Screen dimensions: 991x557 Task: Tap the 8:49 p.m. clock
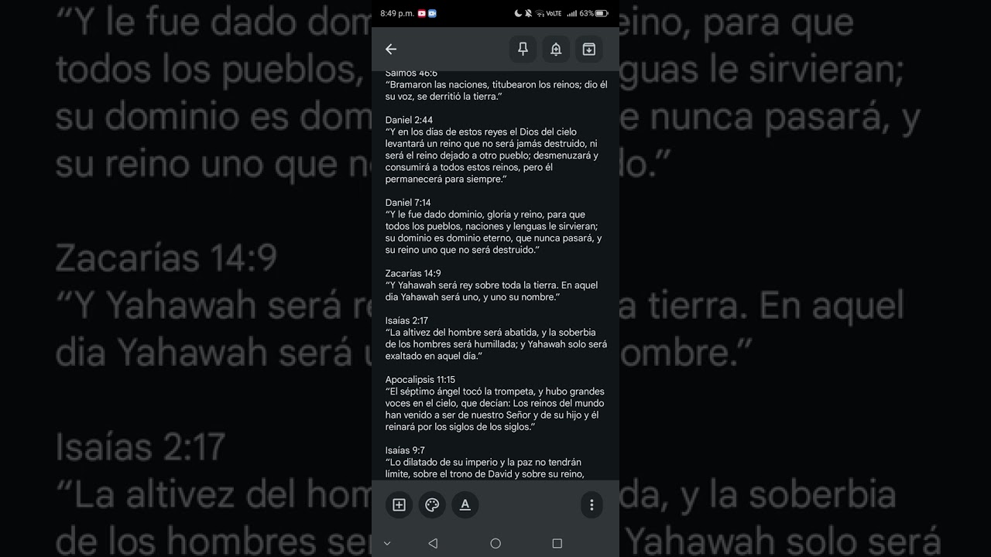[397, 13]
